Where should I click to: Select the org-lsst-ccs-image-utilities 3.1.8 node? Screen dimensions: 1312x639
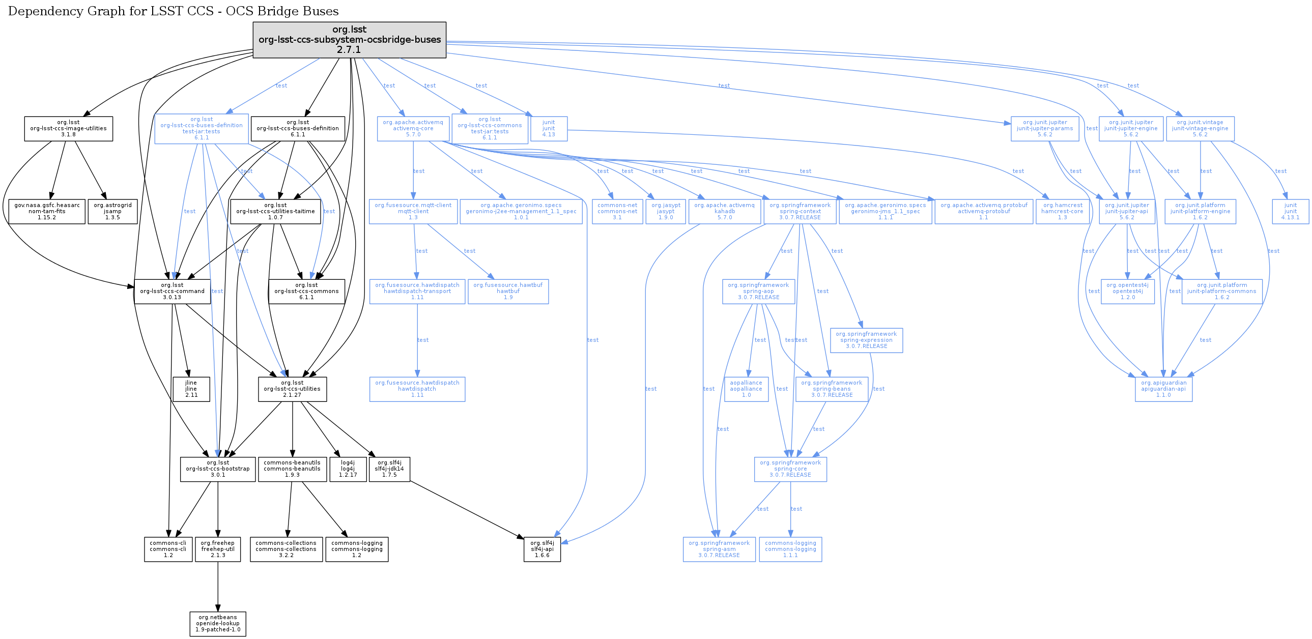(68, 129)
